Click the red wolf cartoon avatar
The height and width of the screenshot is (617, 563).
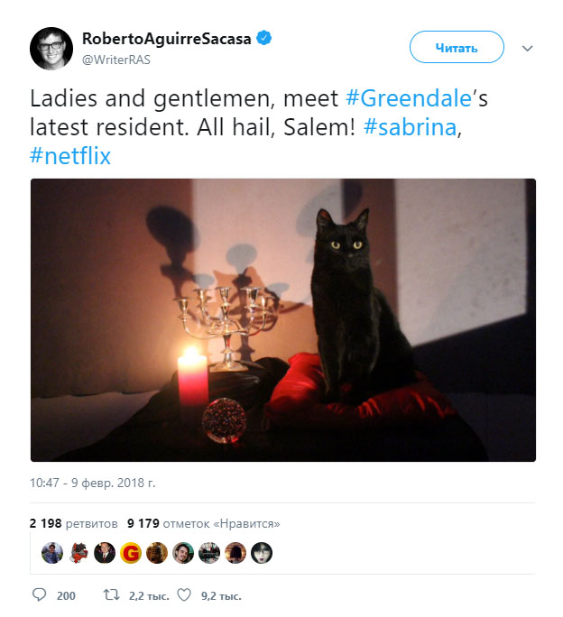pyautogui.click(x=78, y=553)
